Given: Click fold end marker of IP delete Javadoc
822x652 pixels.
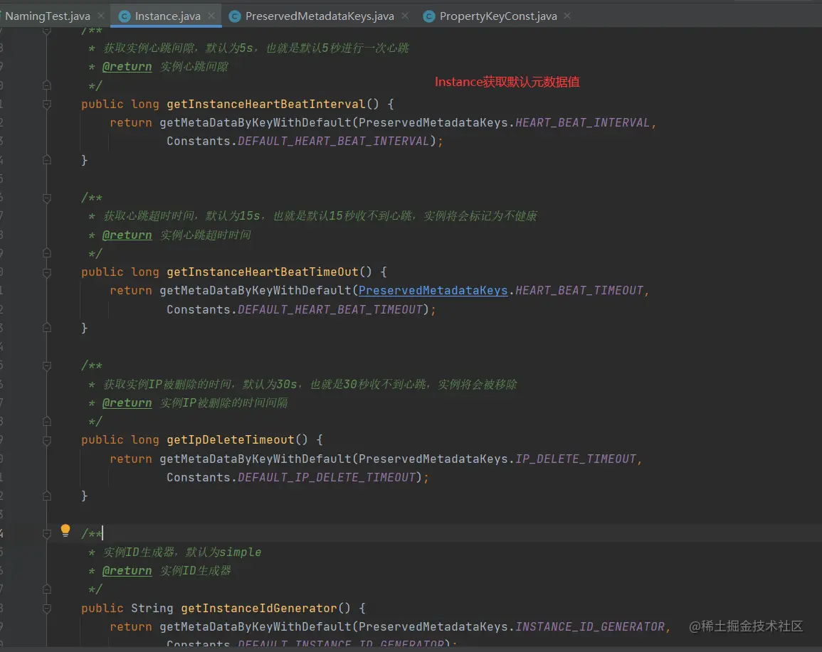Looking at the screenshot, I should [x=47, y=422].
